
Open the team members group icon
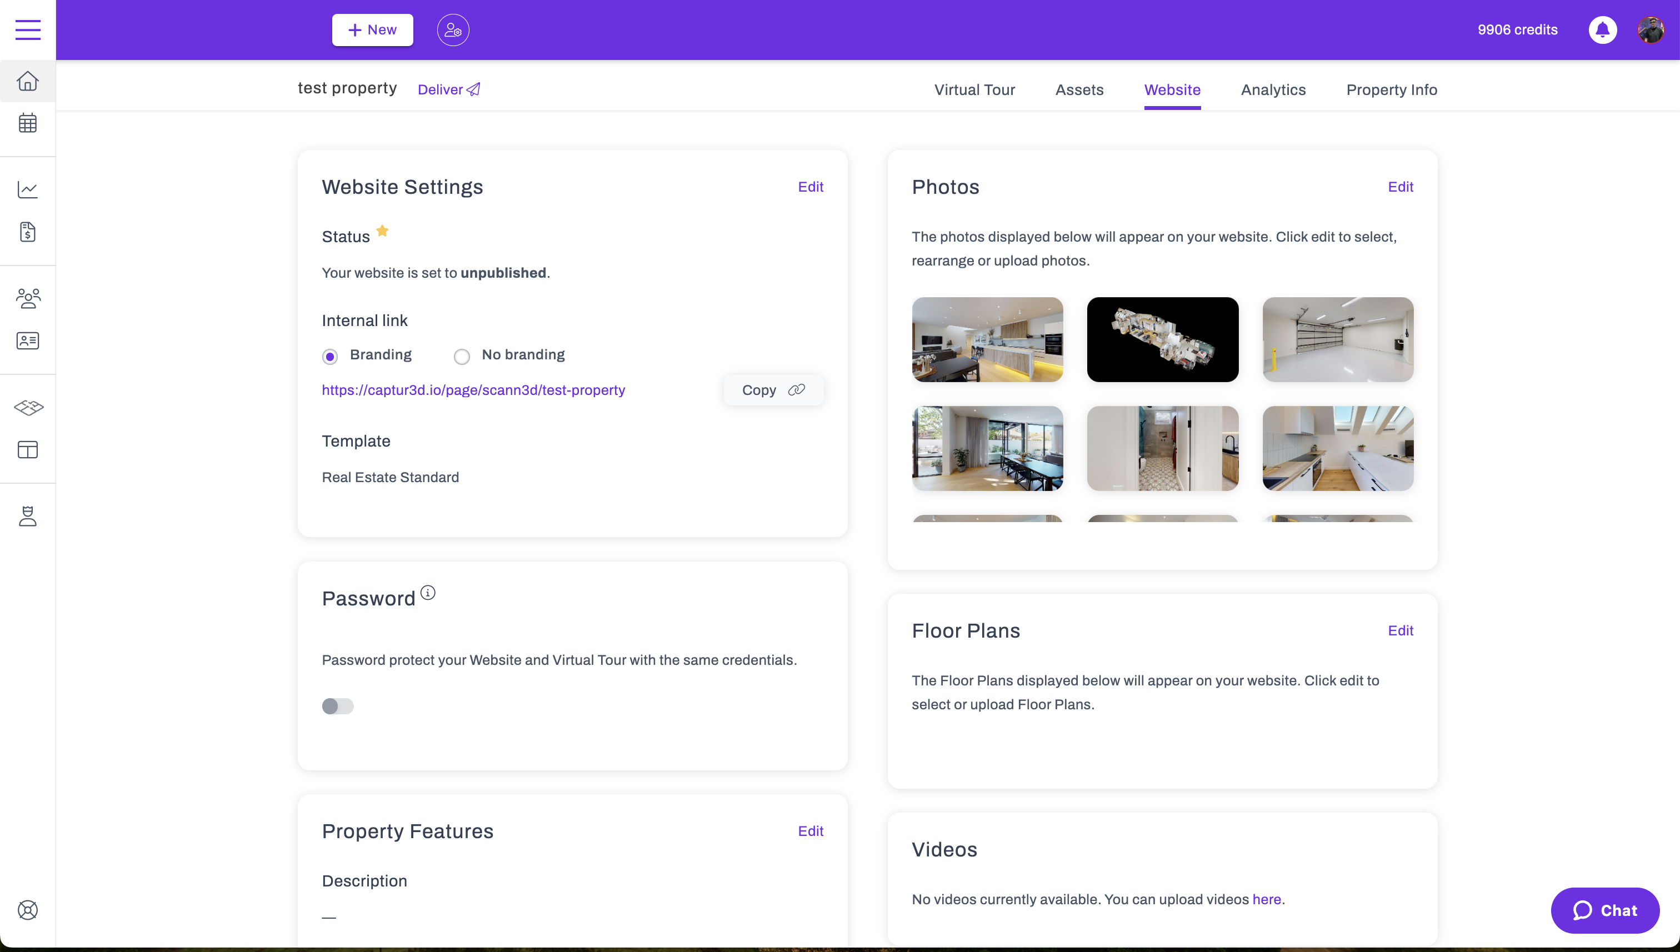pos(27,298)
